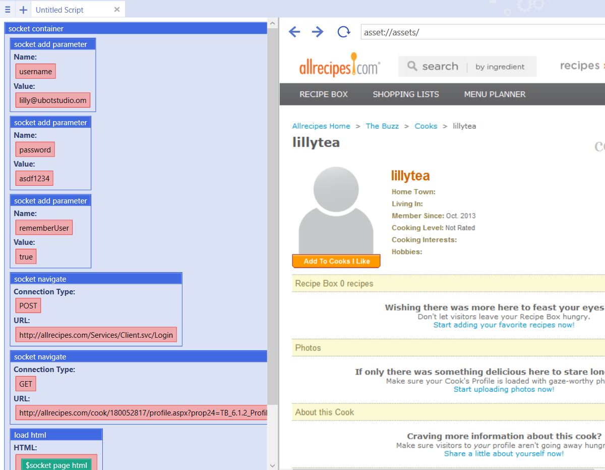Edit the asdf1234 value field
This screenshot has height=470, width=605.
coord(34,179)
